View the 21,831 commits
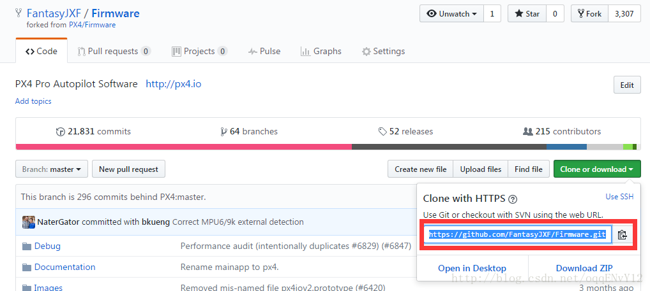The height and width of the screenshot is (291, 650). click(93, 131)
